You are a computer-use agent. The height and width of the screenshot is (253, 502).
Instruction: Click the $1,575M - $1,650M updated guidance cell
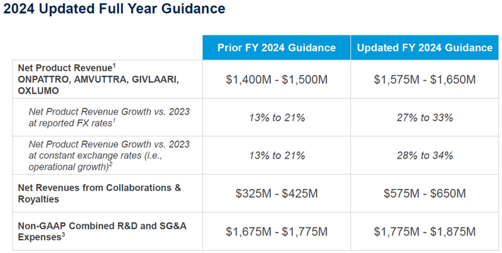(425, 80)
